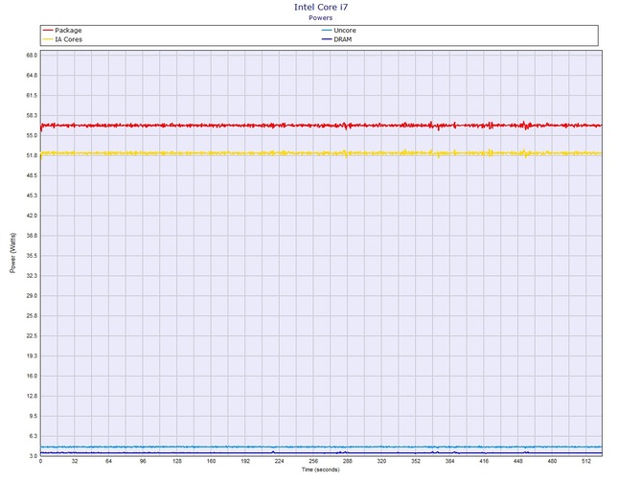Click the Package legend label
This screenshot has height=481, width=642.
click(68, 31)
